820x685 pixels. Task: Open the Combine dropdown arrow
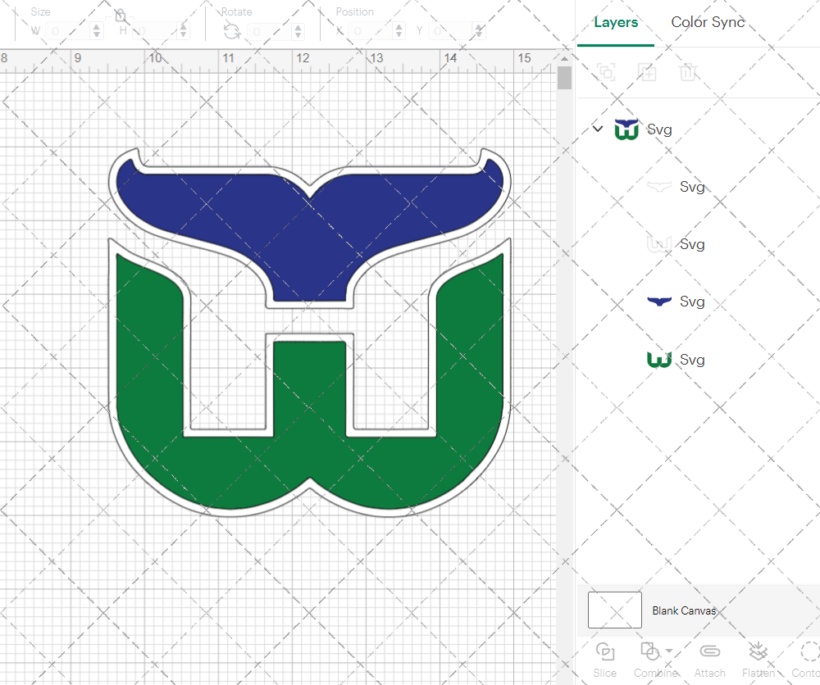[669, 651]
